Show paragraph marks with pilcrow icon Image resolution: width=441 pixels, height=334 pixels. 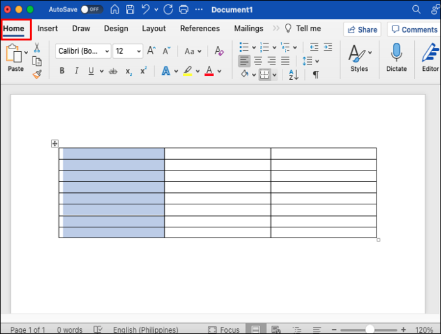tap(316, 75)
